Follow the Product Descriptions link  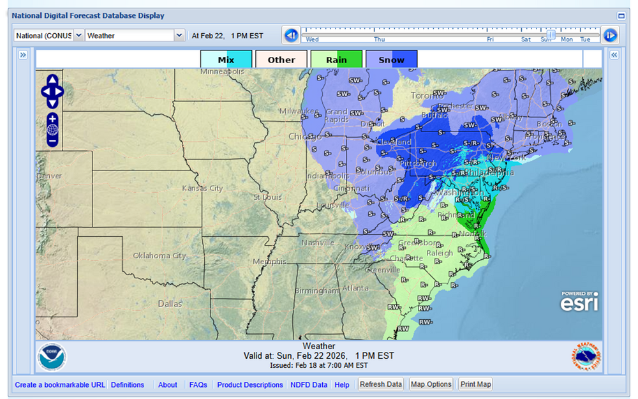(x=249, y=385)
